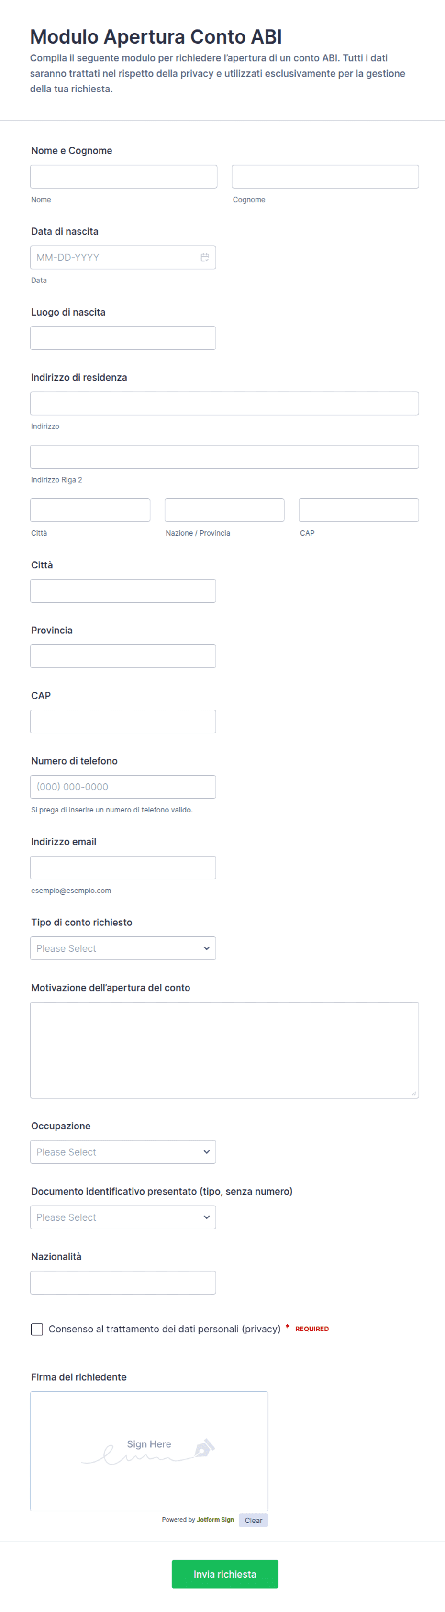Open the Occupazione dropdown
Screen dimensions: 445x1612
(123, 1151)
